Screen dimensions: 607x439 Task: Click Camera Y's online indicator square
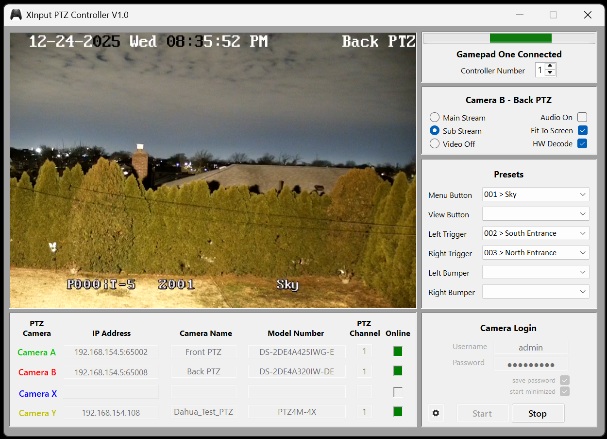click(x=397, y=411)
